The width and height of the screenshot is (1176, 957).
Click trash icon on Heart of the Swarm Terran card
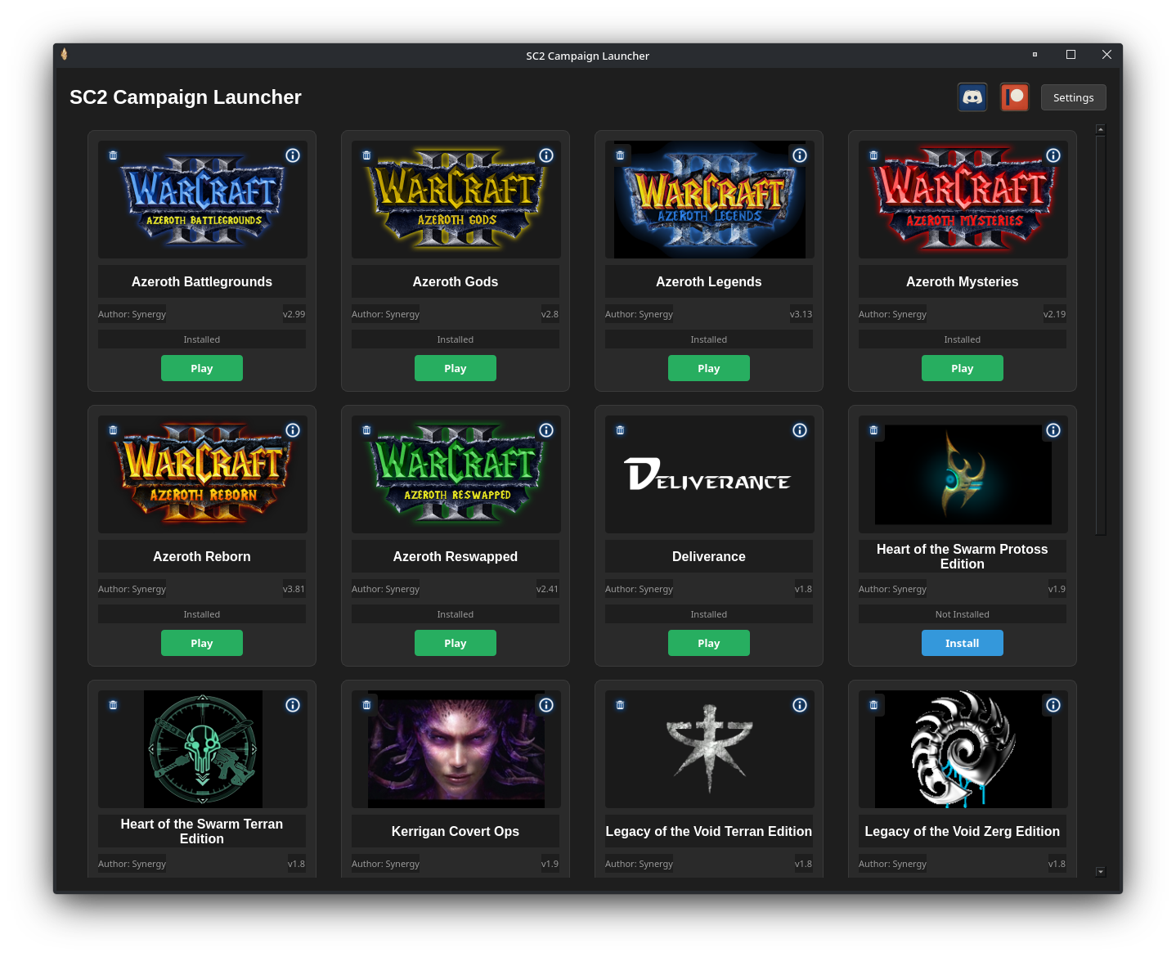coord(114,705)
